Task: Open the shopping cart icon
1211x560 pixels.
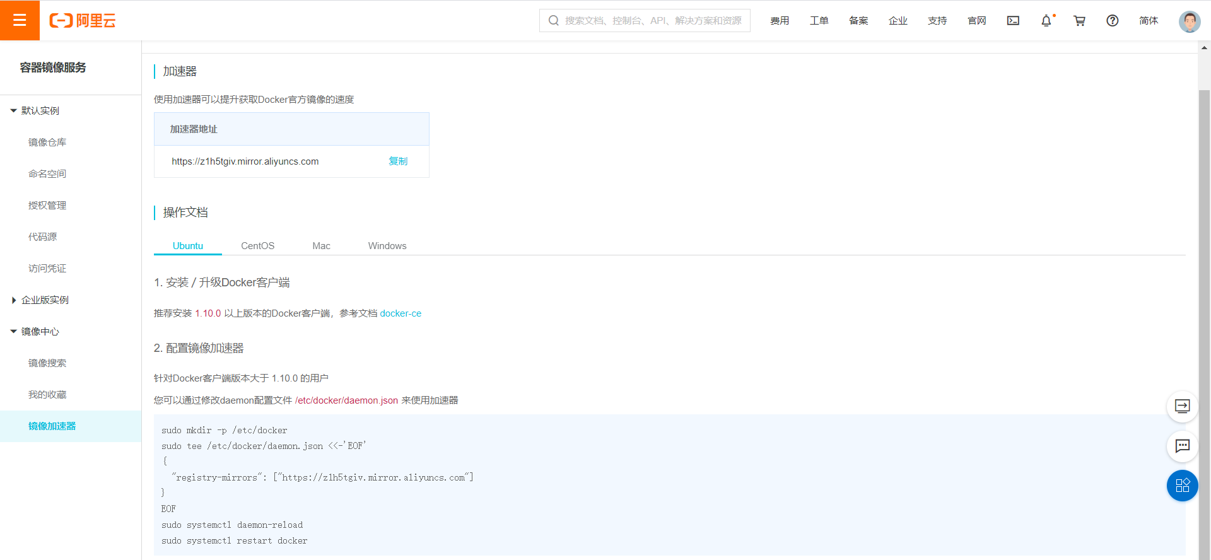Action: pyautogui.click(x=1079, y=21)
